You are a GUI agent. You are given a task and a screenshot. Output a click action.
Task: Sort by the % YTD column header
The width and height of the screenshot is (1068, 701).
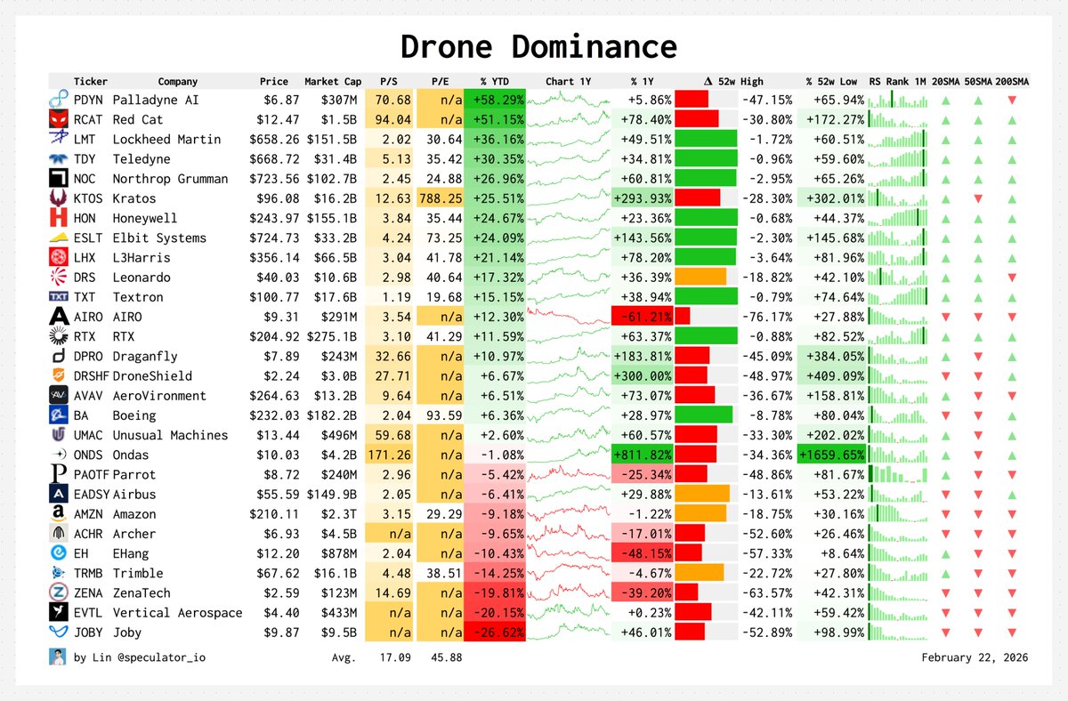click(496, 81)
